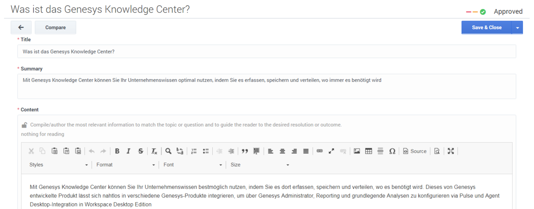The height and width of the screenshot is (209, 534).
Task: Expand Save & Close dropdown arrow
Action: pyautogui.click(x=518, y=28)
